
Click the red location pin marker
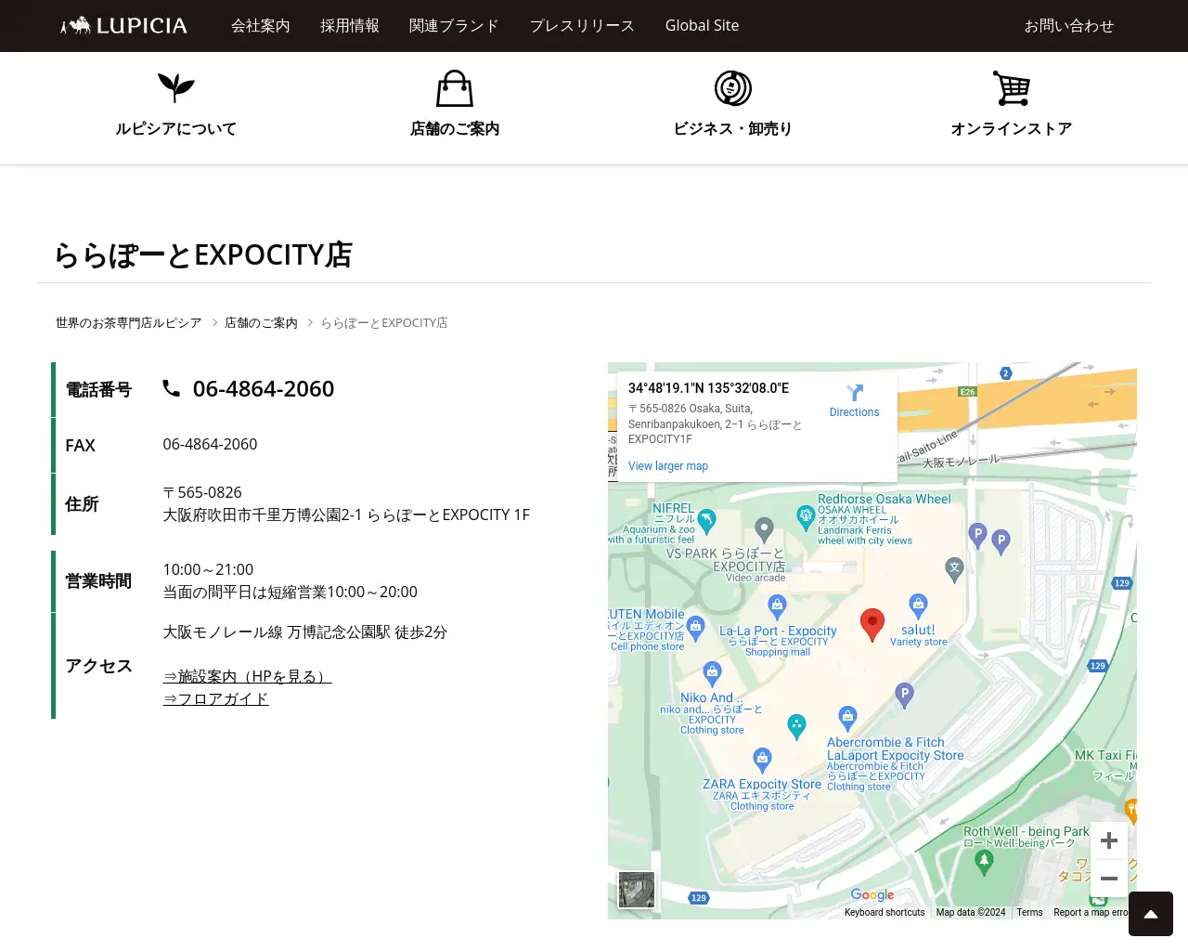(x=872, y=624)
